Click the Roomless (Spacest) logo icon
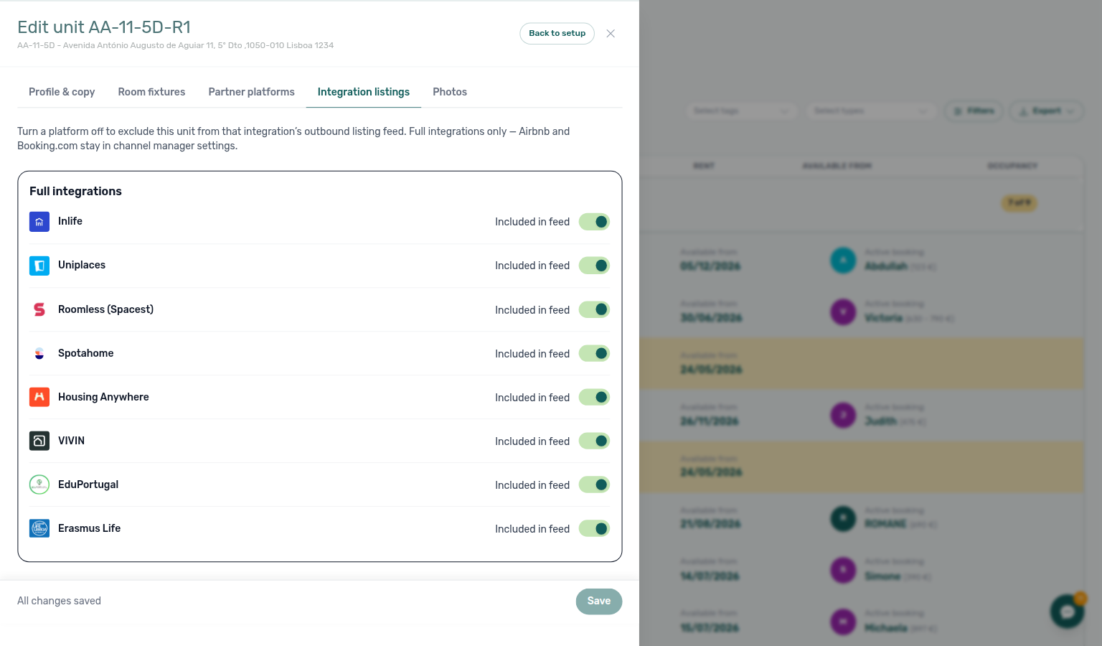This screenshot has width=1102, height=646. tap(39, 309)
